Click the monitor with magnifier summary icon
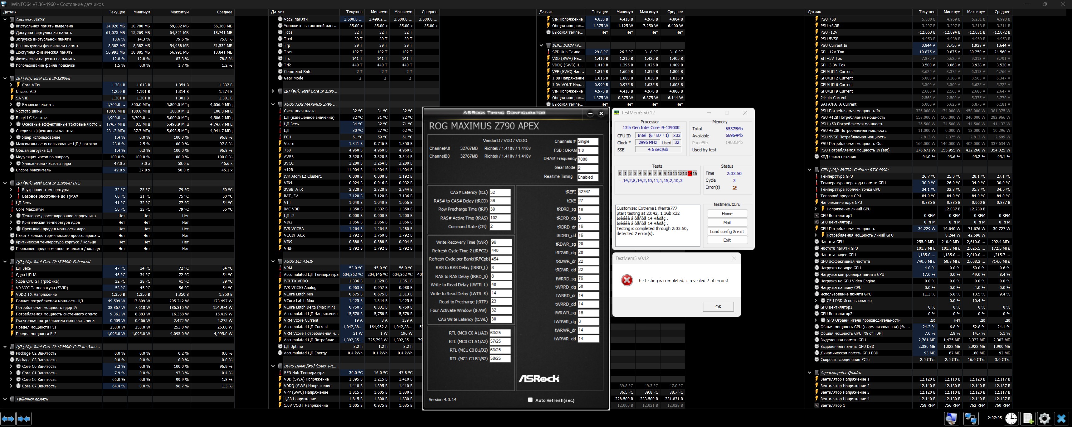Screen dimensions: 1072x427 (951, 418)
